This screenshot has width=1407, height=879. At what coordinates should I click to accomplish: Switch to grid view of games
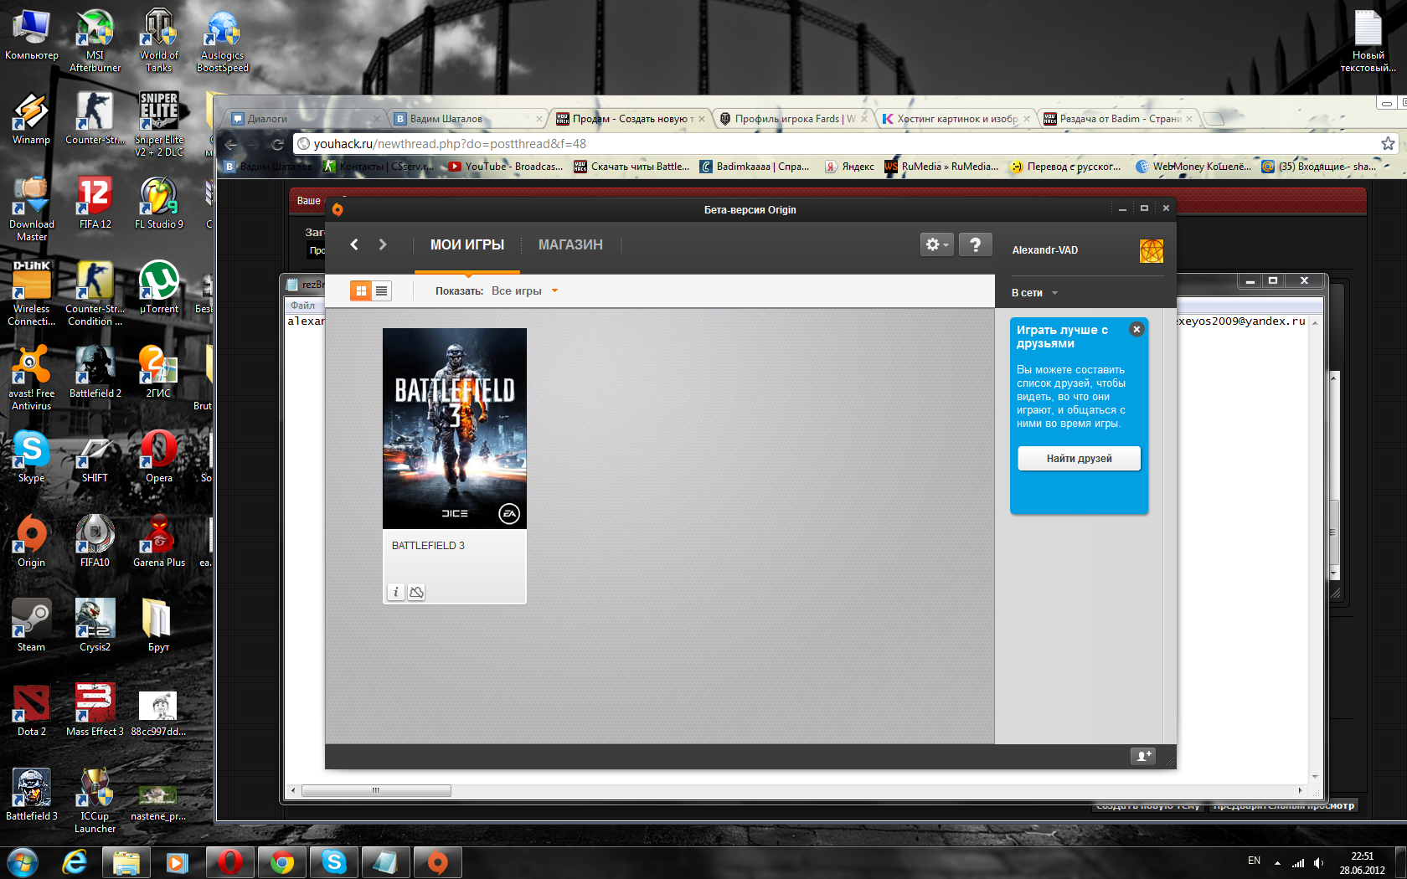coord(361,290)
